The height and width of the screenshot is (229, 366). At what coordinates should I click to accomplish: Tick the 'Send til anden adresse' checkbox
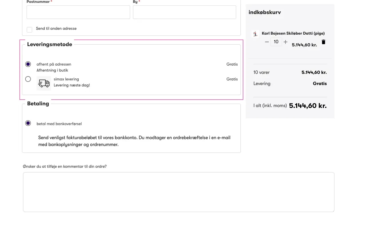click(29, 30)
